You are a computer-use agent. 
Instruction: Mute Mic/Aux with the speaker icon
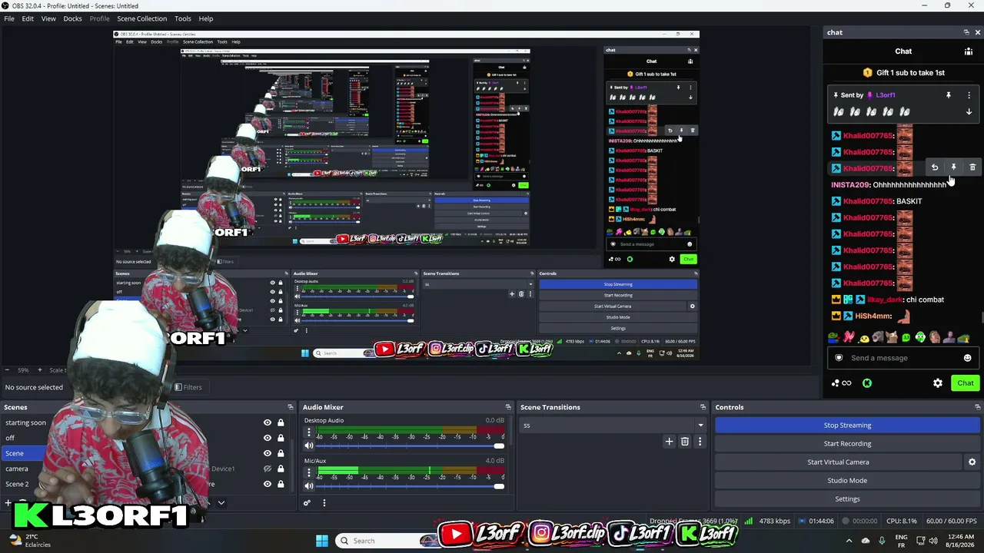pos(309,486)
